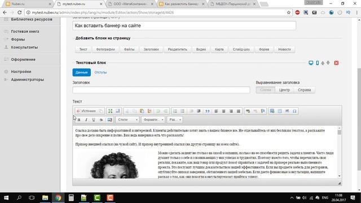Click the page title field with banner text
Viewport: 361px width, 203px height.
(x=184, y=25)
